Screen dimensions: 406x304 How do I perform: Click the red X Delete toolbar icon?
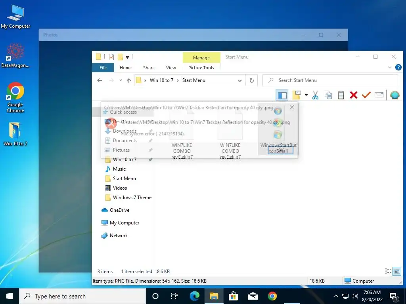(353, 95)
